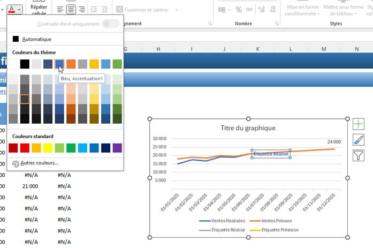Click the 30 000 axis label
The width and height of the screenshot is (373, 248).
[x=159, y=139]
